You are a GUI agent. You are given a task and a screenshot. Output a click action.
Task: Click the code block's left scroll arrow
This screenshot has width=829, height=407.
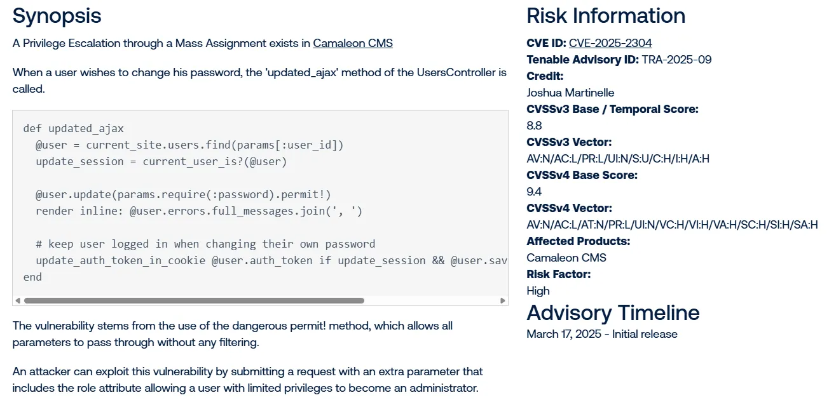click(x=18, y=300)
